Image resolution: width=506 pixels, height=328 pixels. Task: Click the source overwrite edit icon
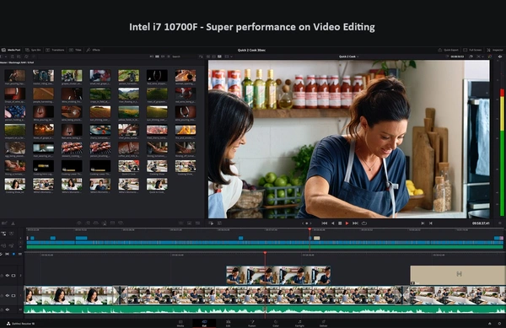pos(121,223)
